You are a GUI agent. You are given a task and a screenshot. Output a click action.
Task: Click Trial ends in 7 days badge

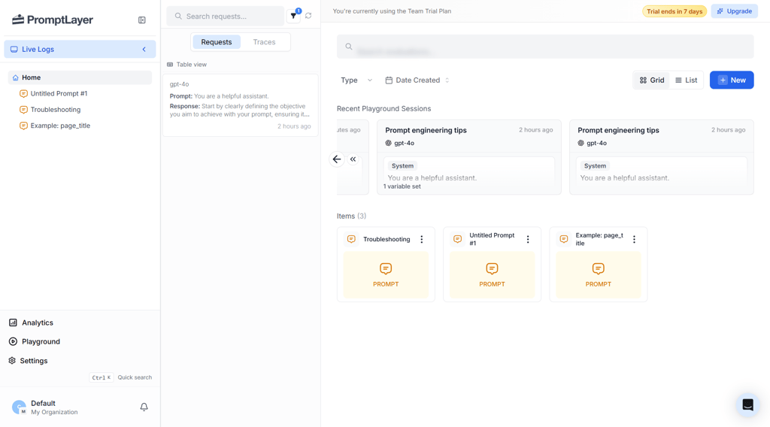[675, 11]
